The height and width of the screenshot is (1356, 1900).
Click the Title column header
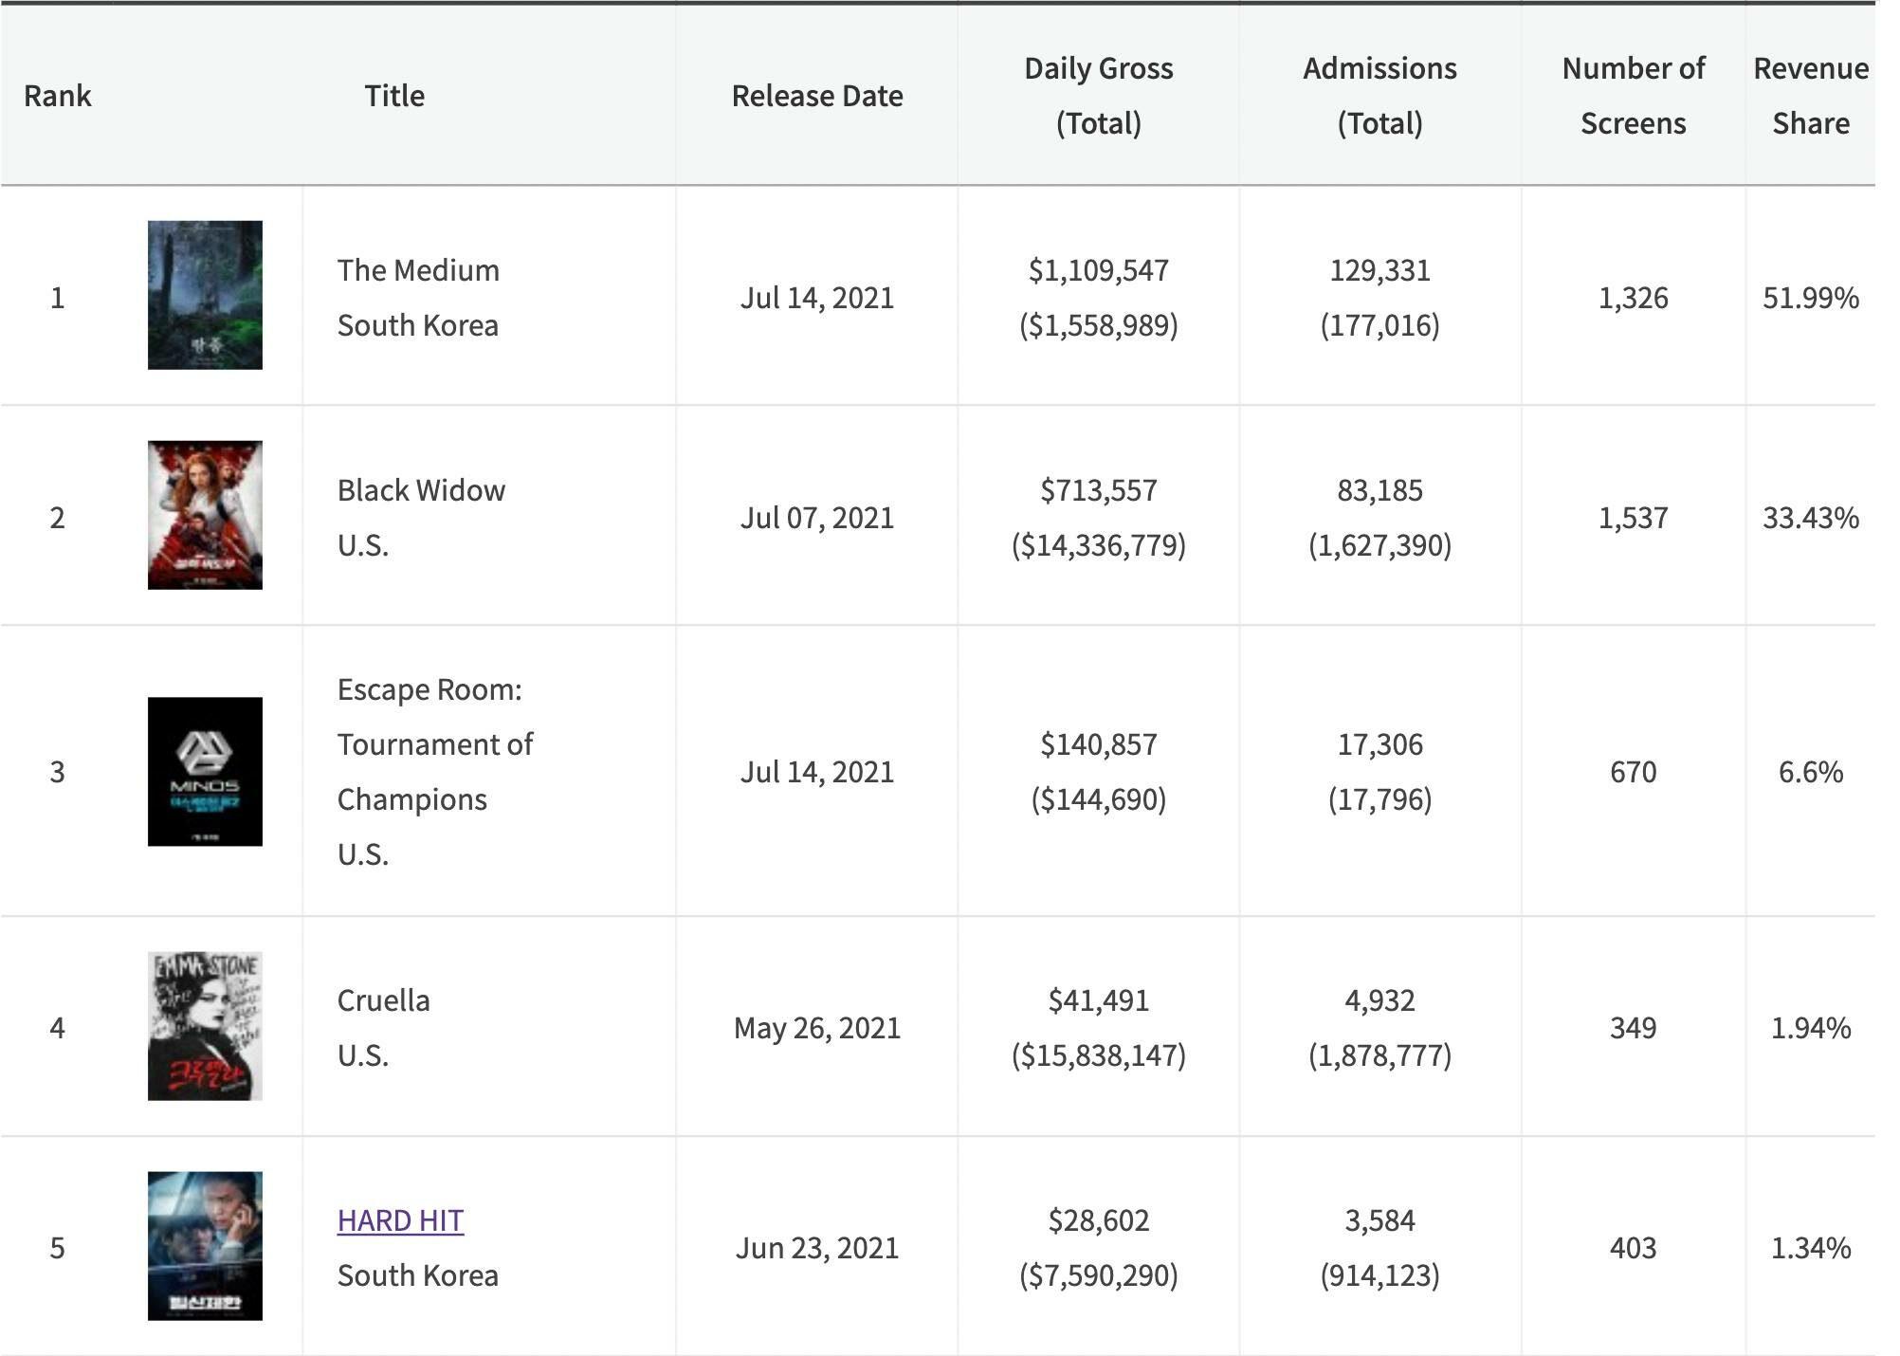coord(394,96)
